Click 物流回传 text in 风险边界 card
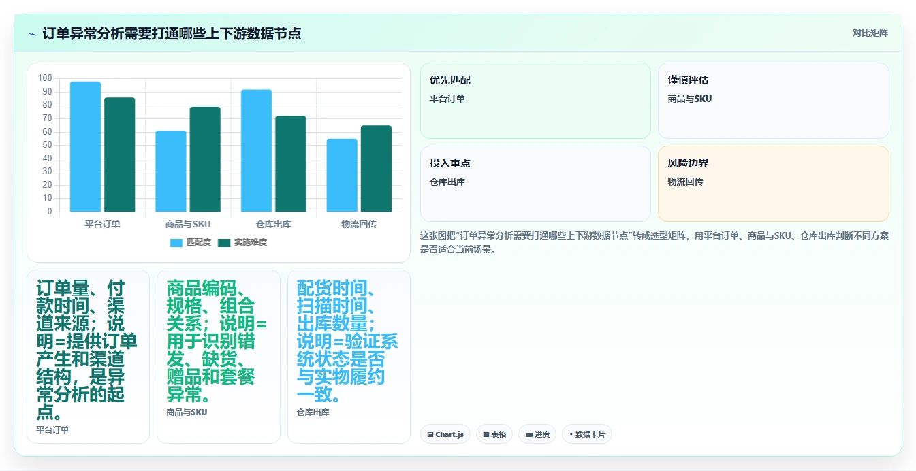This screenshot has height=471, width=916. click(x=685, y=182)
